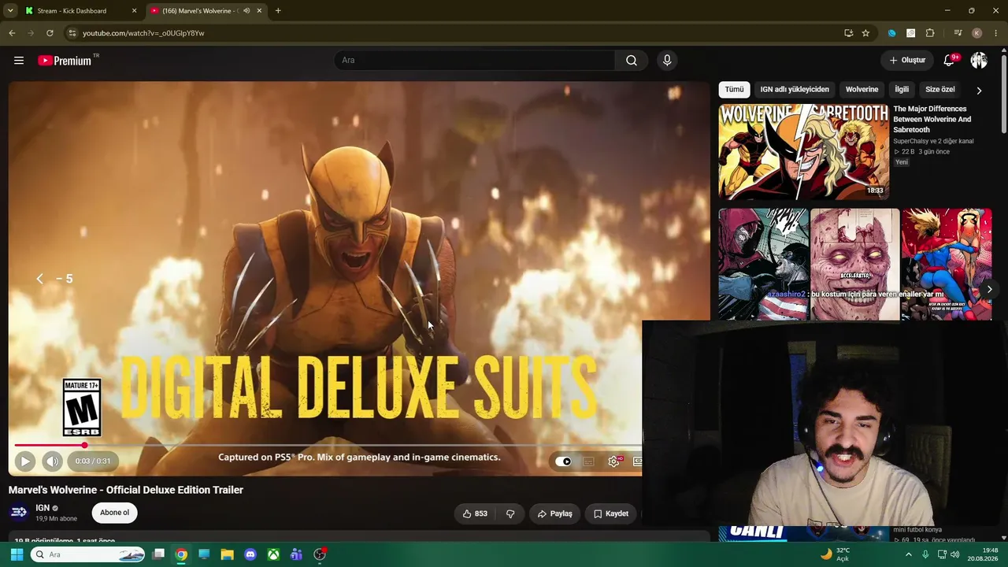Close the Marvel's Wolverine YouTube tab
The height and width of the screenshot is (567, 1008).
[259, 11]
